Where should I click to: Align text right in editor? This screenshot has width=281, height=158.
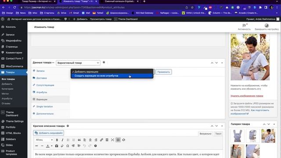pyautogui.click(x=96, y=140)
